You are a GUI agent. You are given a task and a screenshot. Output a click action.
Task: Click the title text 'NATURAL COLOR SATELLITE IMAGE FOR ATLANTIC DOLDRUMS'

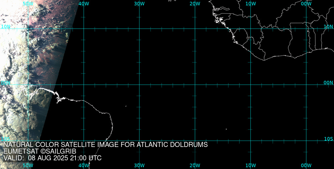click(105, 145)
